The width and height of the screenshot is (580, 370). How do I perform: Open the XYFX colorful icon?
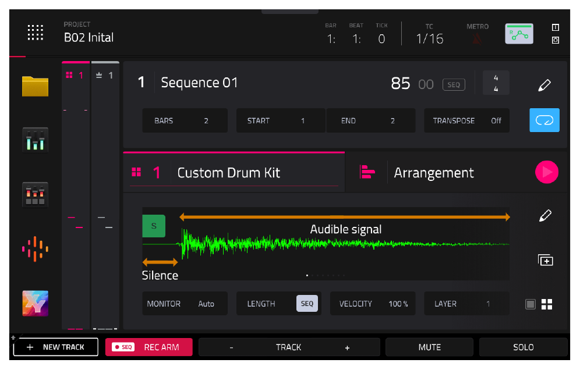35,304
